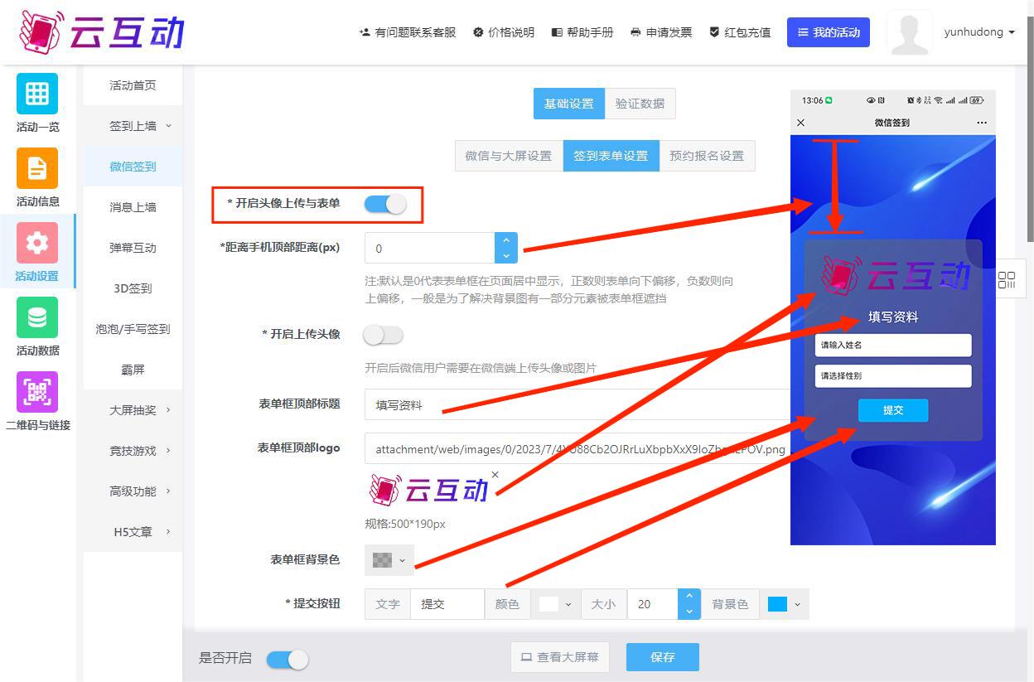Click 申请发票 in the header
Screen dimensions: 1034x682
click(661, 32)
